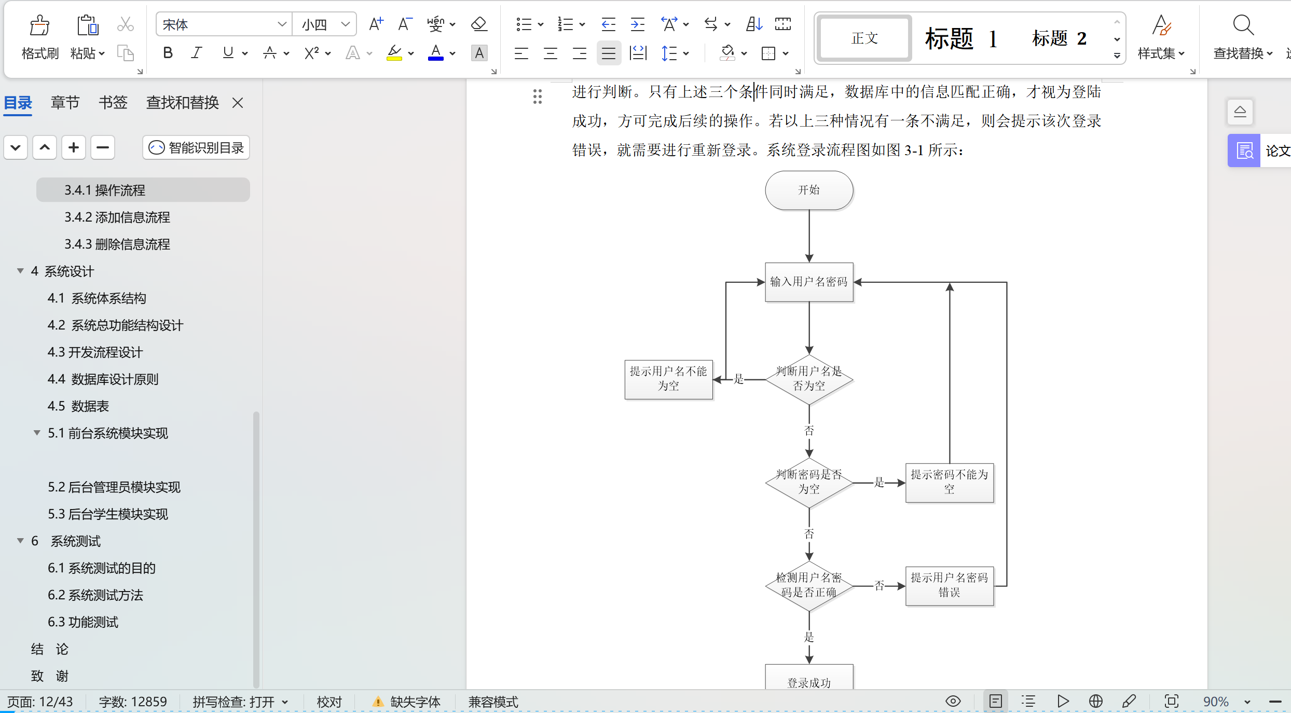Click the 智能识别目录 button
The image size is (1291, 713).
click(x=196, y=148)
